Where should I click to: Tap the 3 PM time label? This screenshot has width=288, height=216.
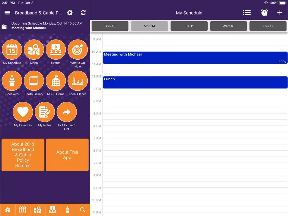[x=97, y=114]
